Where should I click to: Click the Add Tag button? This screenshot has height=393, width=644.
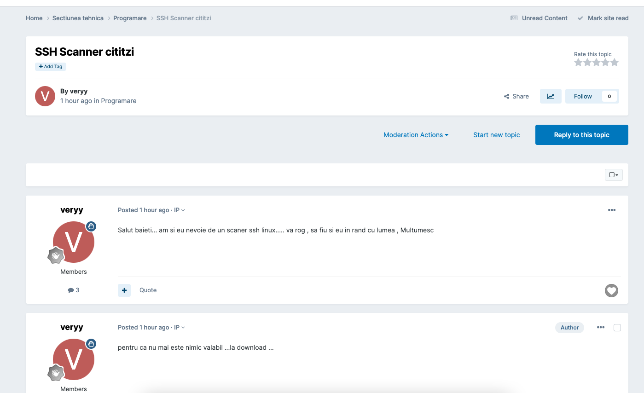(51, 67)
